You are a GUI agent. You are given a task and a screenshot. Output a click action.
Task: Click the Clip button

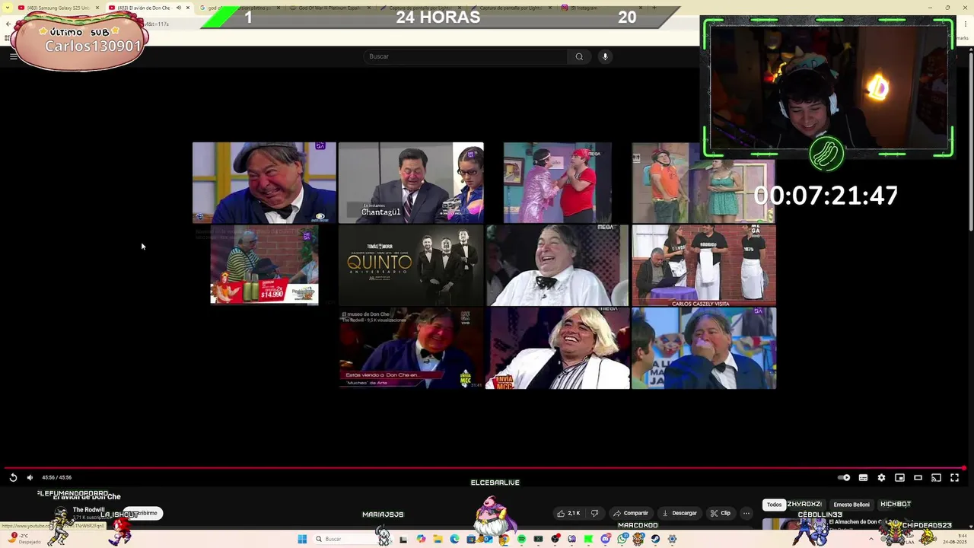(721, 513)
